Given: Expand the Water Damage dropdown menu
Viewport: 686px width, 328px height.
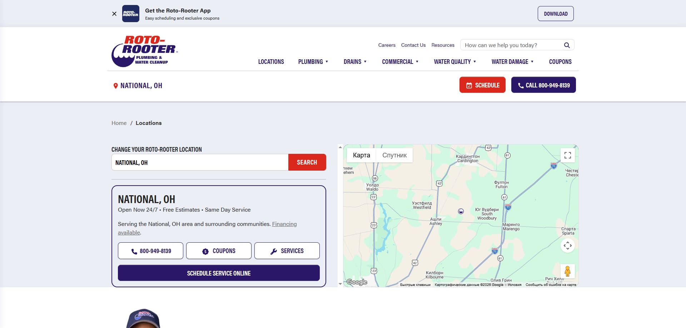Looking at the screenshot, I should pyautogui.click(x=512, y=62).
